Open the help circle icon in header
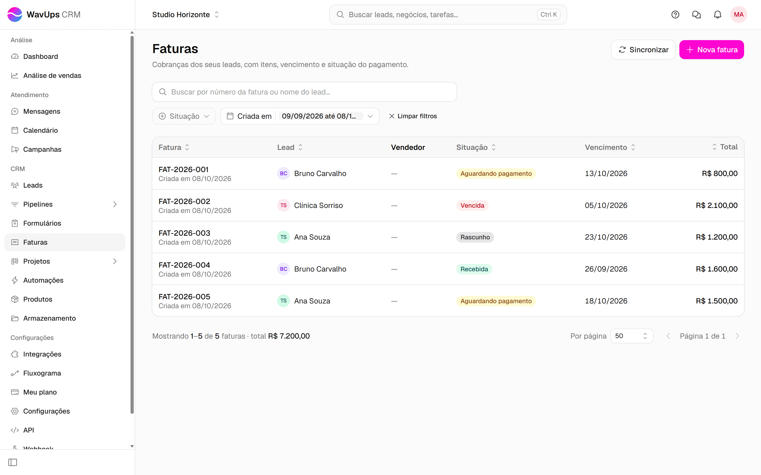 tap(675, 15)
